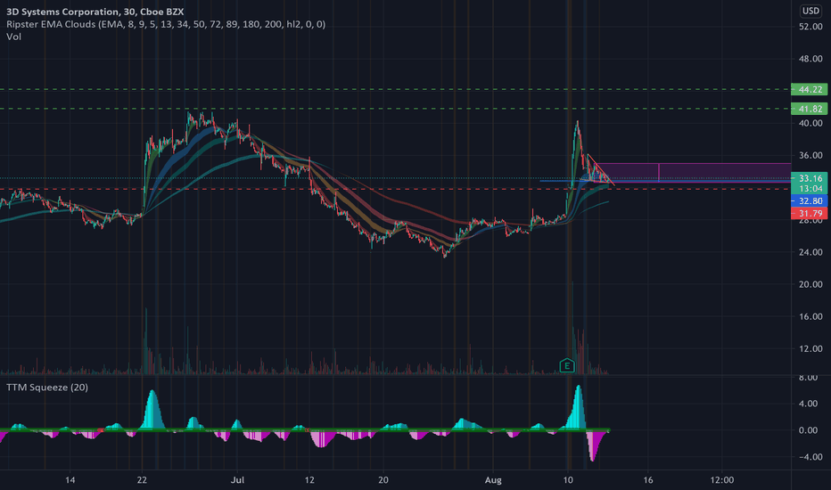Click the 16 date on time axis

click(647, 480)
